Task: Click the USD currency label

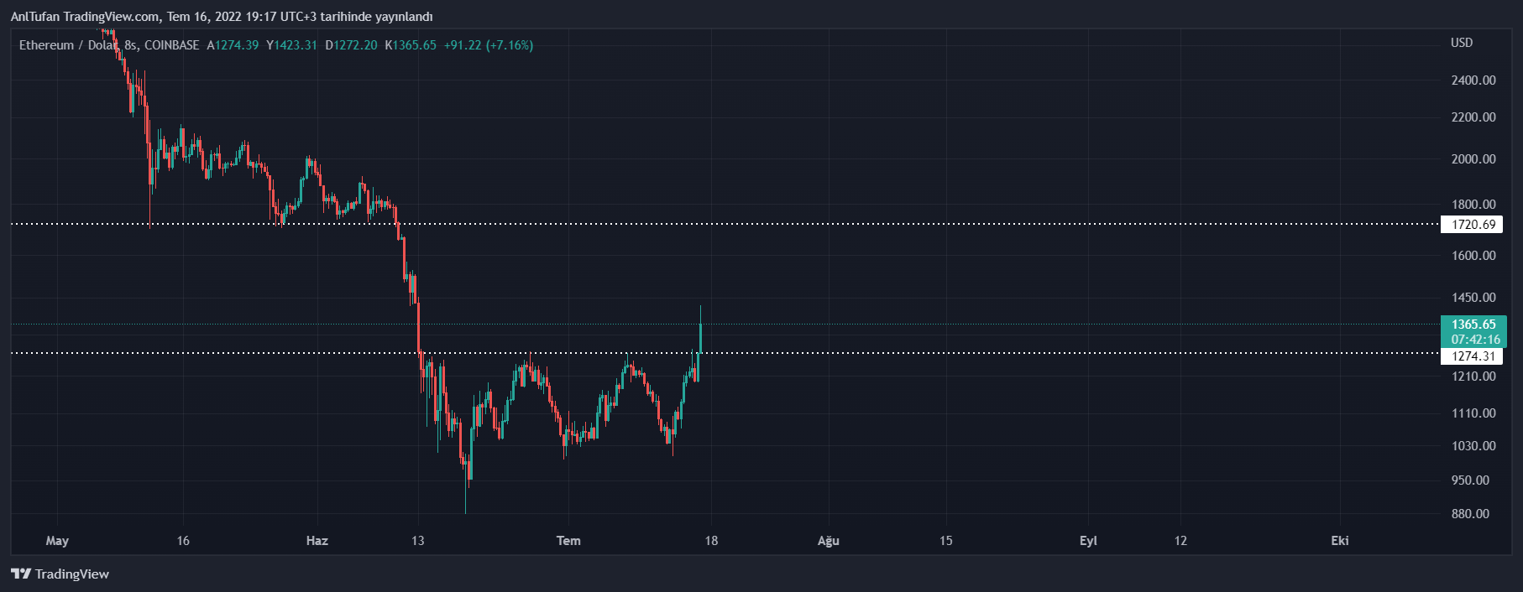Action: pyautogui.click(x=1461, y=43)
